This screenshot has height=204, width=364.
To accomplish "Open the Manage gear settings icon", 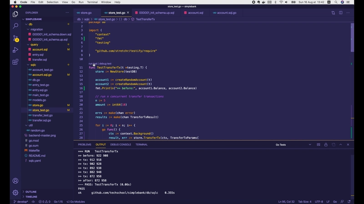I will coord(15,192).
